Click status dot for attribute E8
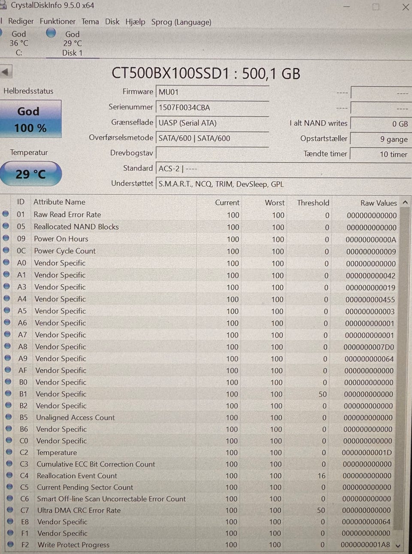The height and width of the screenshot is (554, 412). pyautogui.click(x=10, y=521)
